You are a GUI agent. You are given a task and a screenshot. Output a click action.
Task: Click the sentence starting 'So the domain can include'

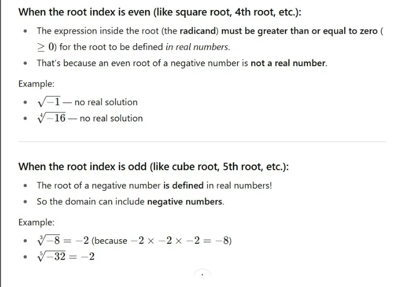[130, 201]
